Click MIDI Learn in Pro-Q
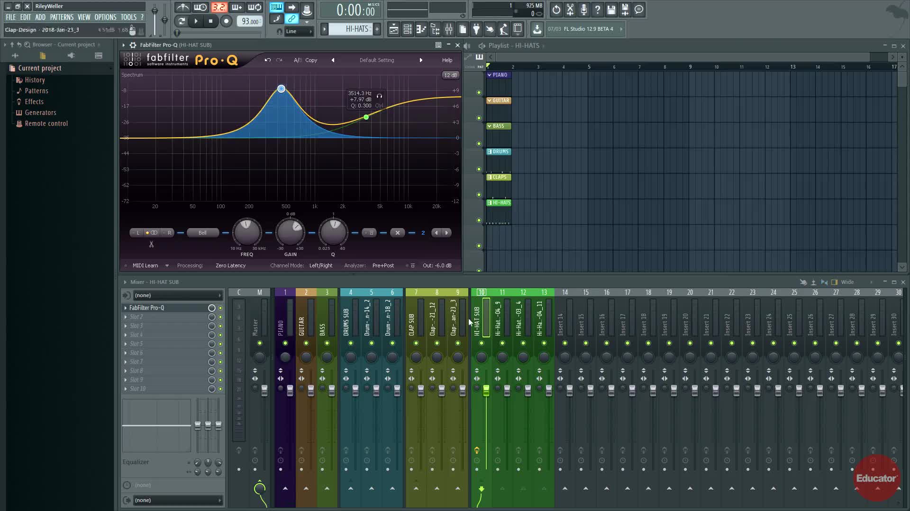 (x=145, y=265)
